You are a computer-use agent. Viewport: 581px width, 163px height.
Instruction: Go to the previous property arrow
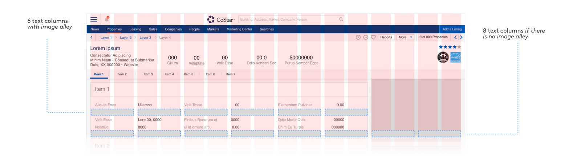(455, 37)
